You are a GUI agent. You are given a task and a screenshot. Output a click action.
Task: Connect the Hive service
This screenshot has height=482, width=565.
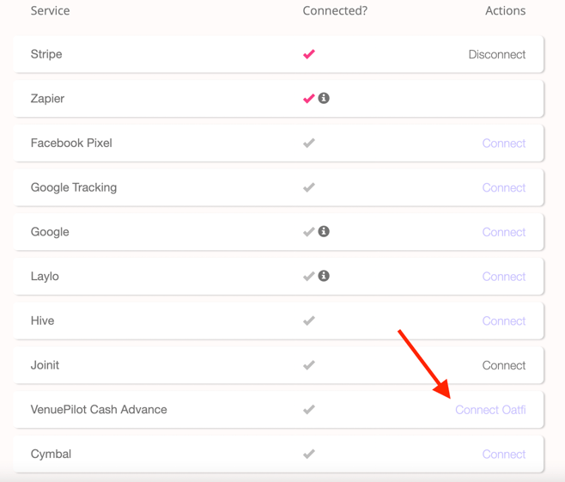pos(504,320)
